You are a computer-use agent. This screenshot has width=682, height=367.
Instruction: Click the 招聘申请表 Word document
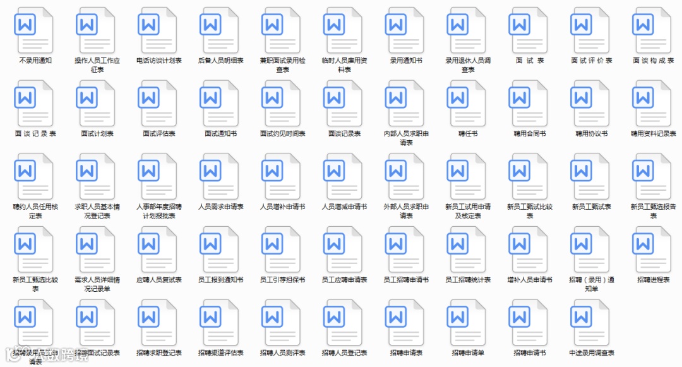405,323
